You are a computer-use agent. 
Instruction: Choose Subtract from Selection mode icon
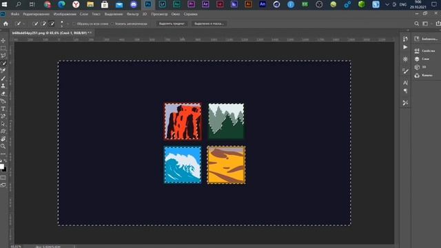tap(52, 24)
